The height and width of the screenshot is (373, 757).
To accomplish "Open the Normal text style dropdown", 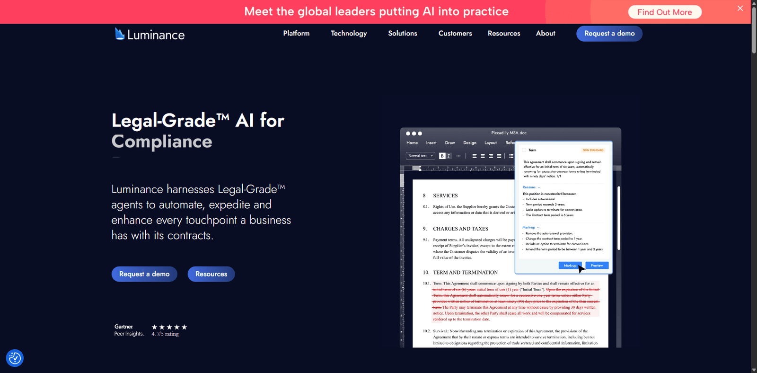I will 420,156.
